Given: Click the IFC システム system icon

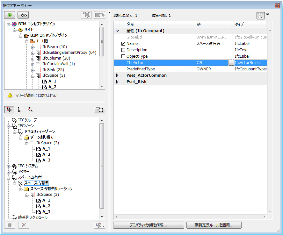Looking at the screenshot, I should (x=14, y=166).
